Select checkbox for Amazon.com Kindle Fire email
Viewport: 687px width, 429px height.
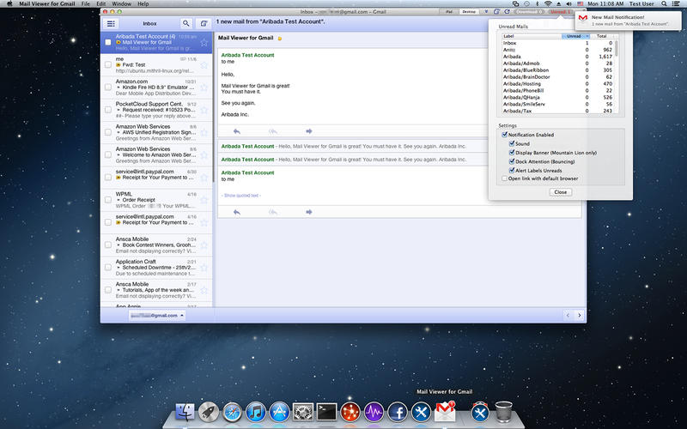(x=108, y=88)
